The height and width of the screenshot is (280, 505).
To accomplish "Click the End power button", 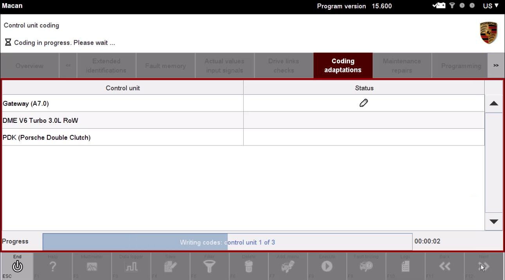I will tap(17, 266).
